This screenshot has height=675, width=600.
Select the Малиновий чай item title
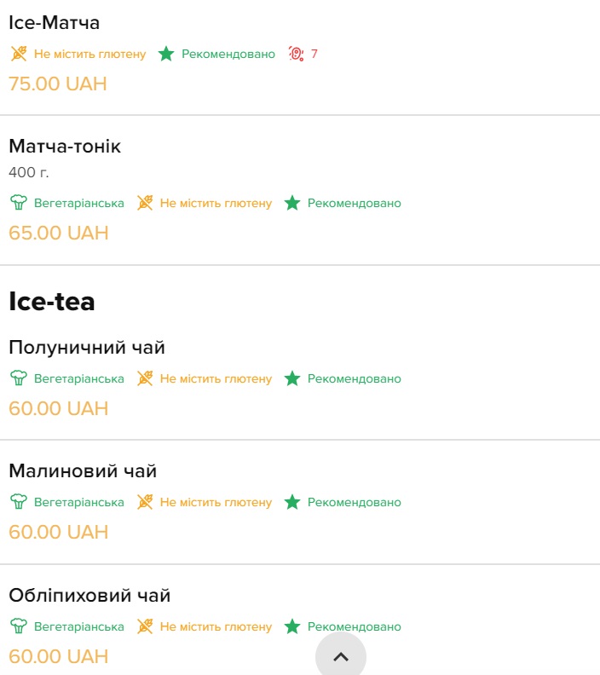83,471
